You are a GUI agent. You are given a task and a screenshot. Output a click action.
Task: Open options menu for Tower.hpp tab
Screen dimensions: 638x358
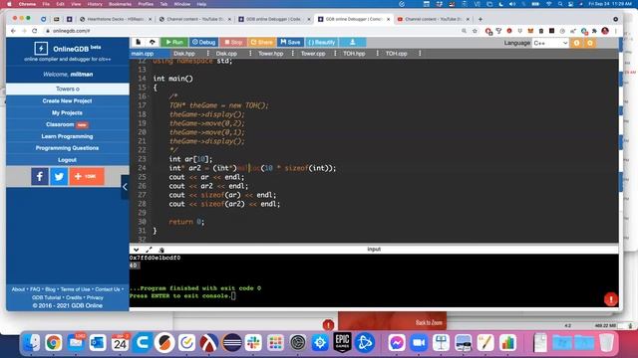point(292,54)
